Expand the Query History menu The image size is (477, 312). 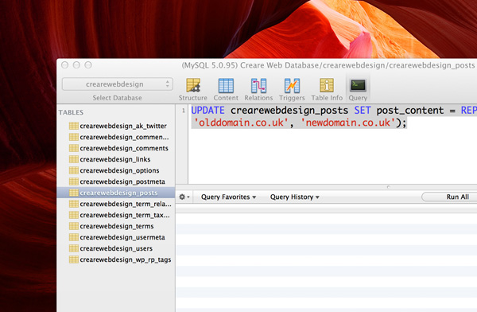pos(294,197)
